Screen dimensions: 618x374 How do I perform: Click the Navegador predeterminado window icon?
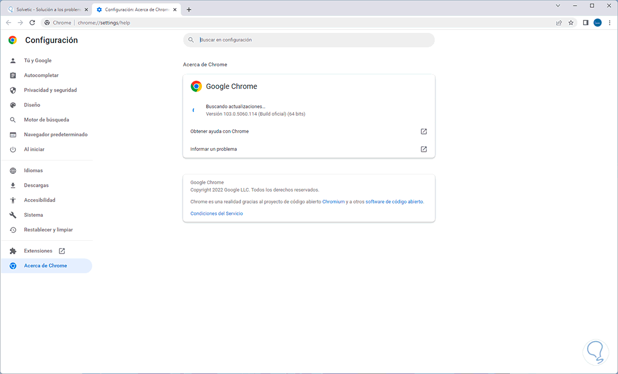pos(13,135)
